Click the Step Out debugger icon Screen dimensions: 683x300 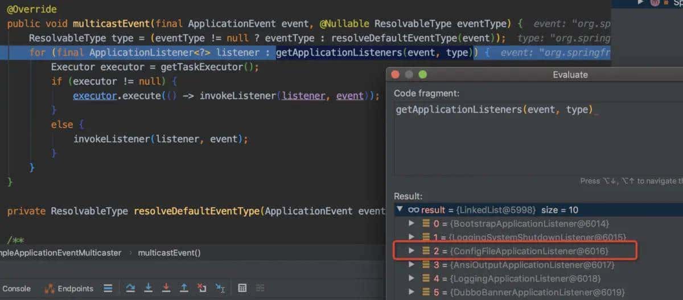[x=184, y=288]
